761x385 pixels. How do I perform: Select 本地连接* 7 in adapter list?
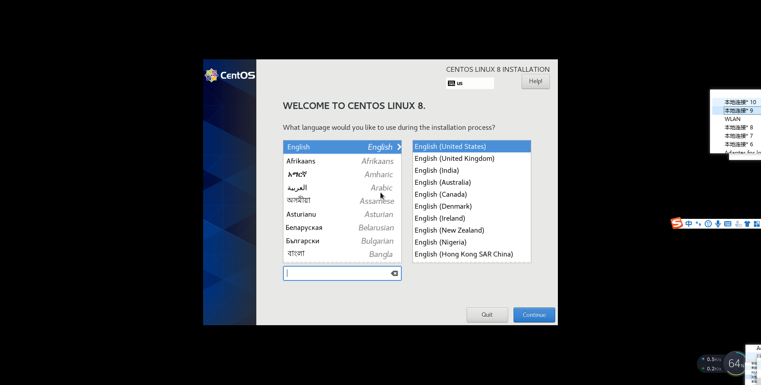tap(737, 136)
